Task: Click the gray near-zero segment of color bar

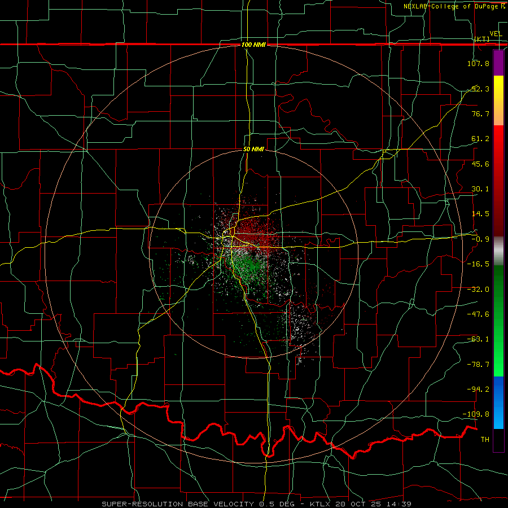Action: click(498, 251)
